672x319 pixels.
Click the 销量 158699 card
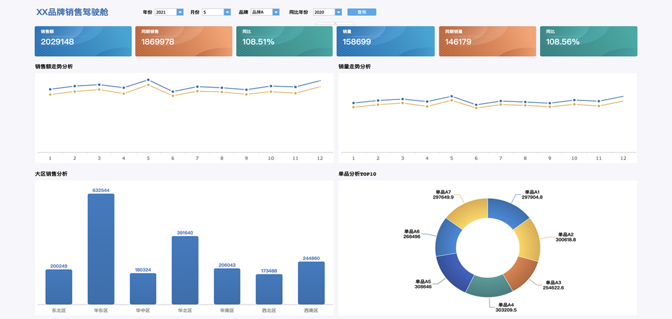pos(385,41)
